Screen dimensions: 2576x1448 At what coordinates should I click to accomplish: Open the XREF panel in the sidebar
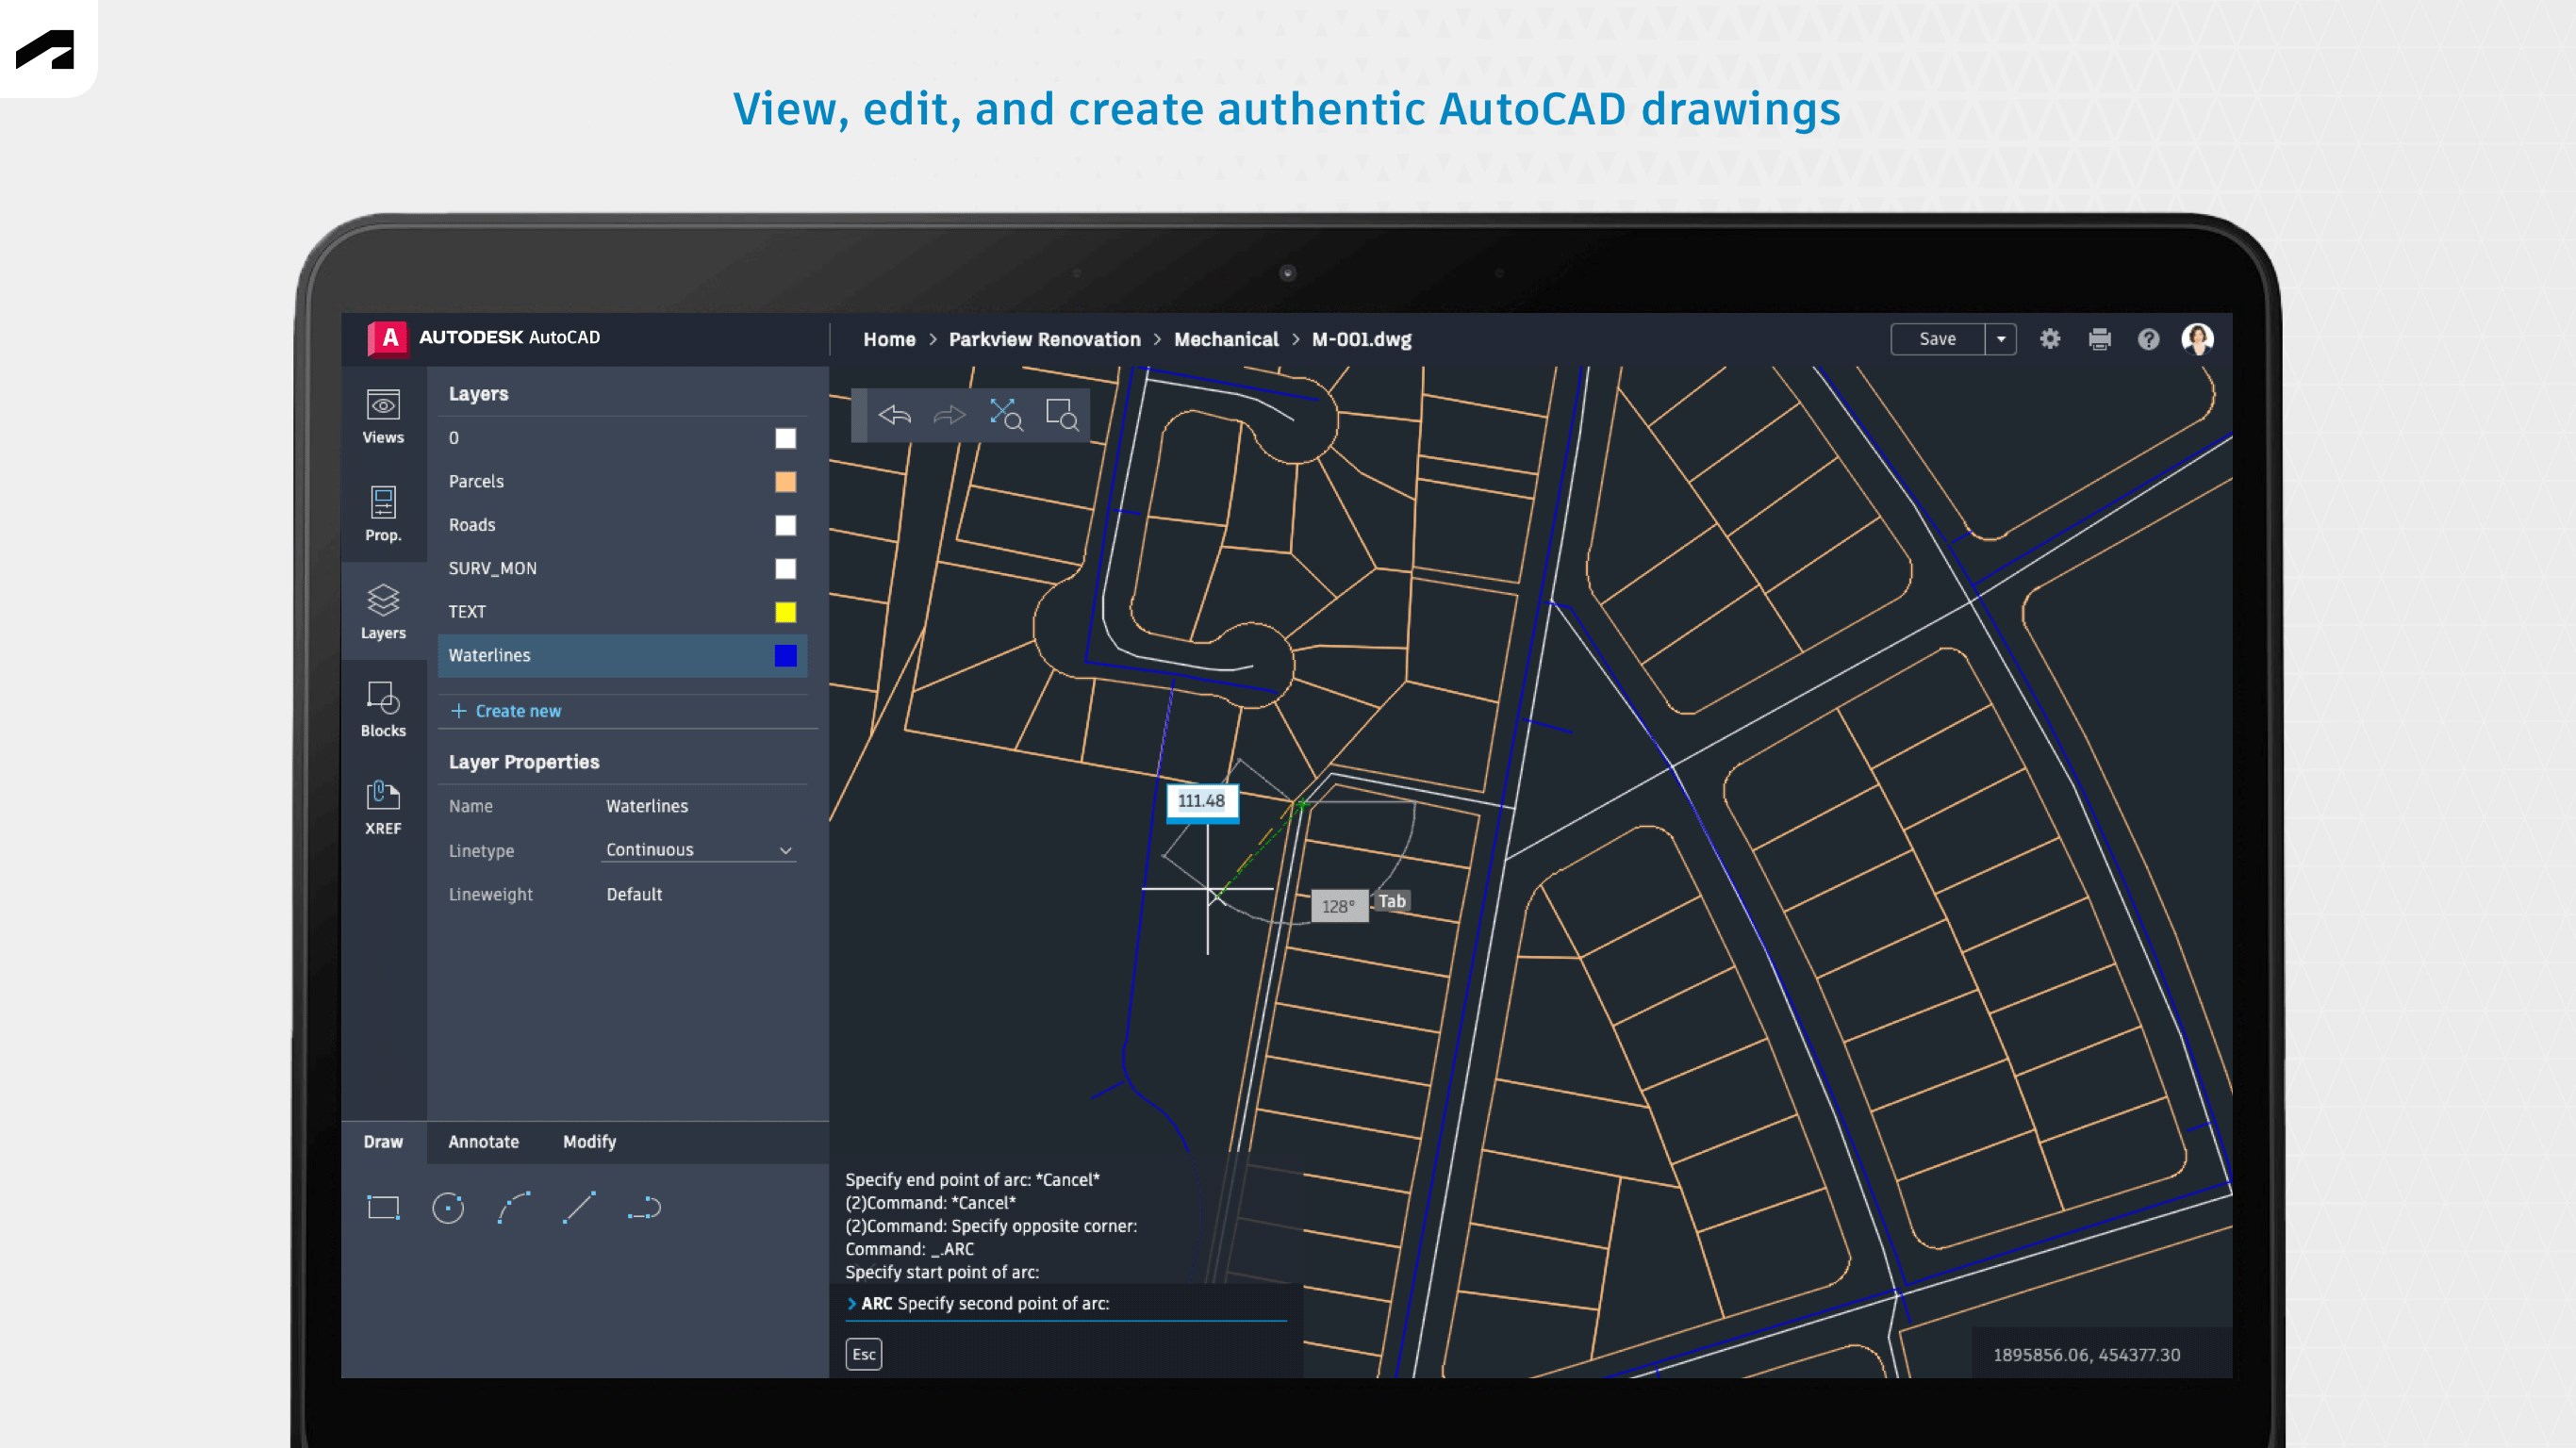383,805
